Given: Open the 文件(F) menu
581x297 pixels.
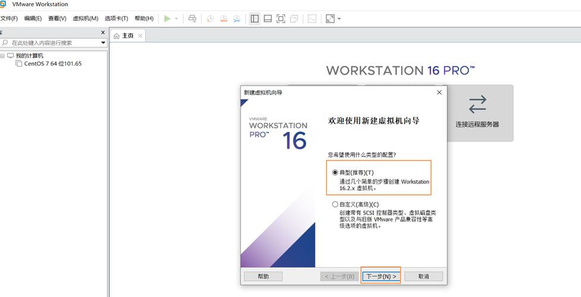Looking at the screenshot, I should 9,18.
